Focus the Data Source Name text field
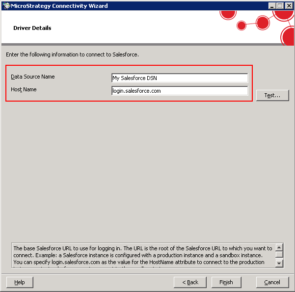 (180, 78)
